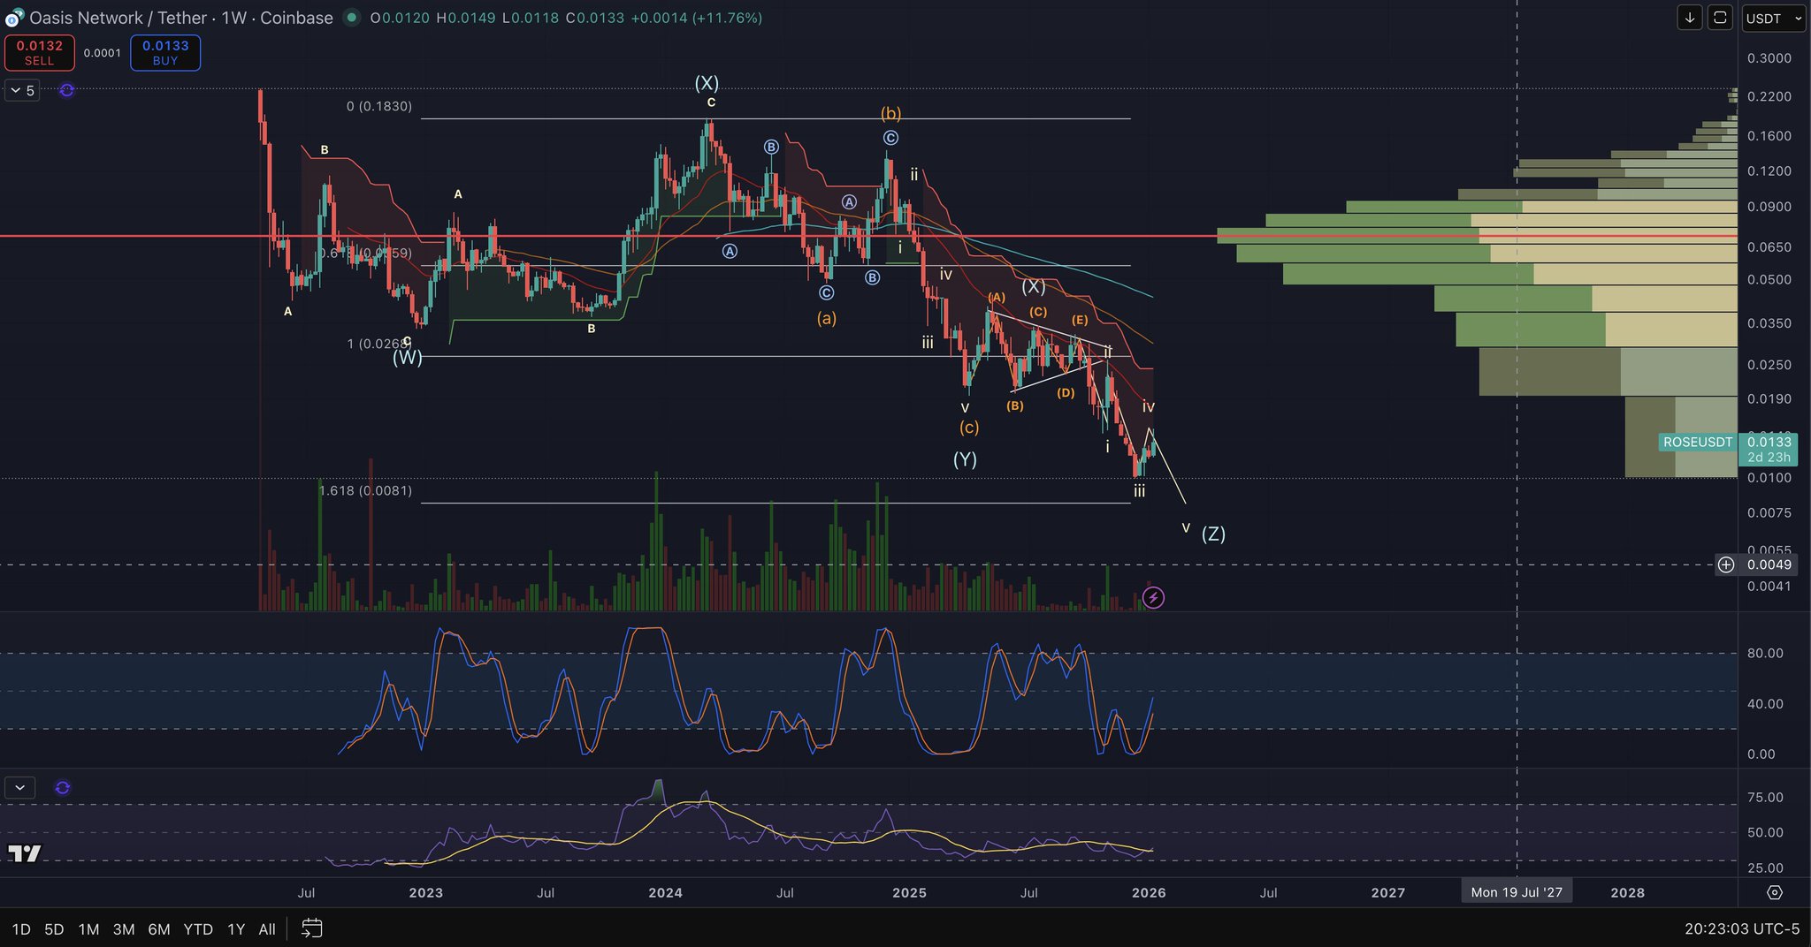
Task: Click the 20:23:03 UTC-5 timezone clock
Action: pos(1742,928)
